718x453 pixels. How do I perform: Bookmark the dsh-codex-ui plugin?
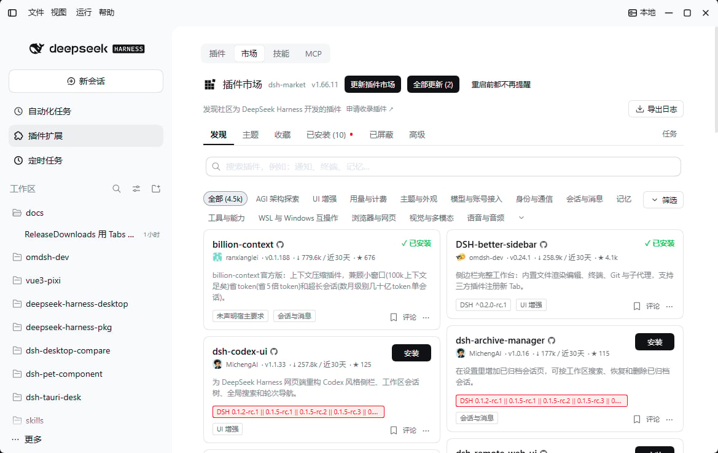[393, 430]
